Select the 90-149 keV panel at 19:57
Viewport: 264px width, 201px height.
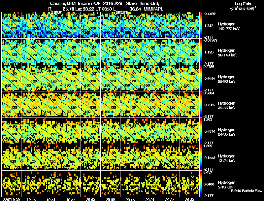[71, 52]
